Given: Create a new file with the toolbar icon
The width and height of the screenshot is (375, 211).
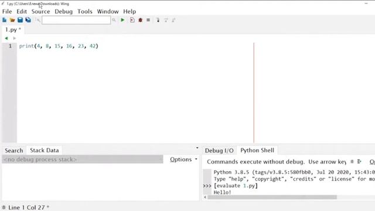Looking at the screenshot, I should point(4,20).
